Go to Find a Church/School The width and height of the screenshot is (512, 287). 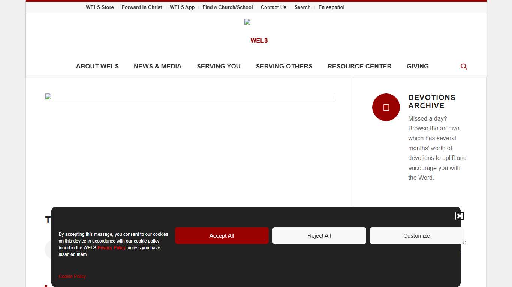[228, 7]
